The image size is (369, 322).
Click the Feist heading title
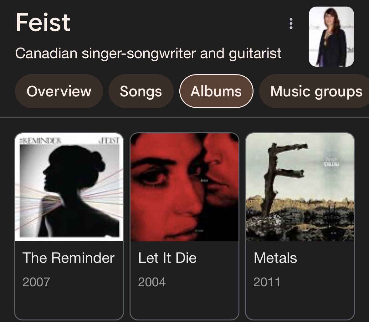tap(43, 23)
